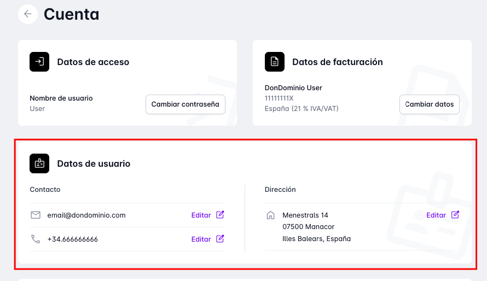Select the phone number +34.666666666
Viewport: 487px width, 281px height.
tap(73, 239)
